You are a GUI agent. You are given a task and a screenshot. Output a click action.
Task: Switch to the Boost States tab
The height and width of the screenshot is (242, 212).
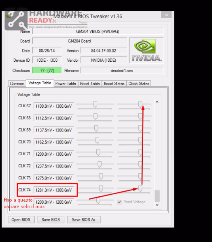click(114, 83)
